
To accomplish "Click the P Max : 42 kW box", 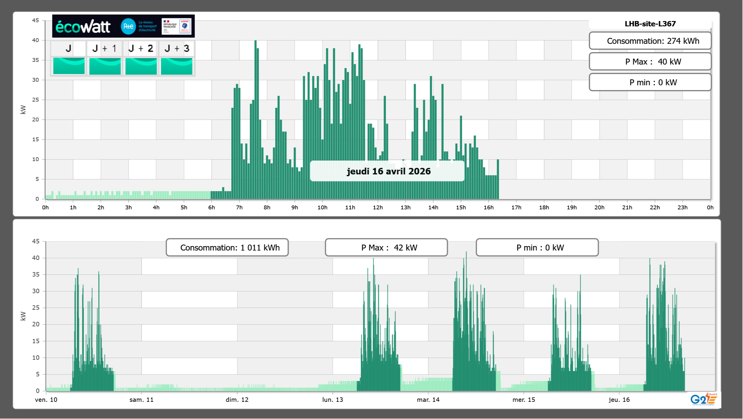I will (x=386, y=248).
